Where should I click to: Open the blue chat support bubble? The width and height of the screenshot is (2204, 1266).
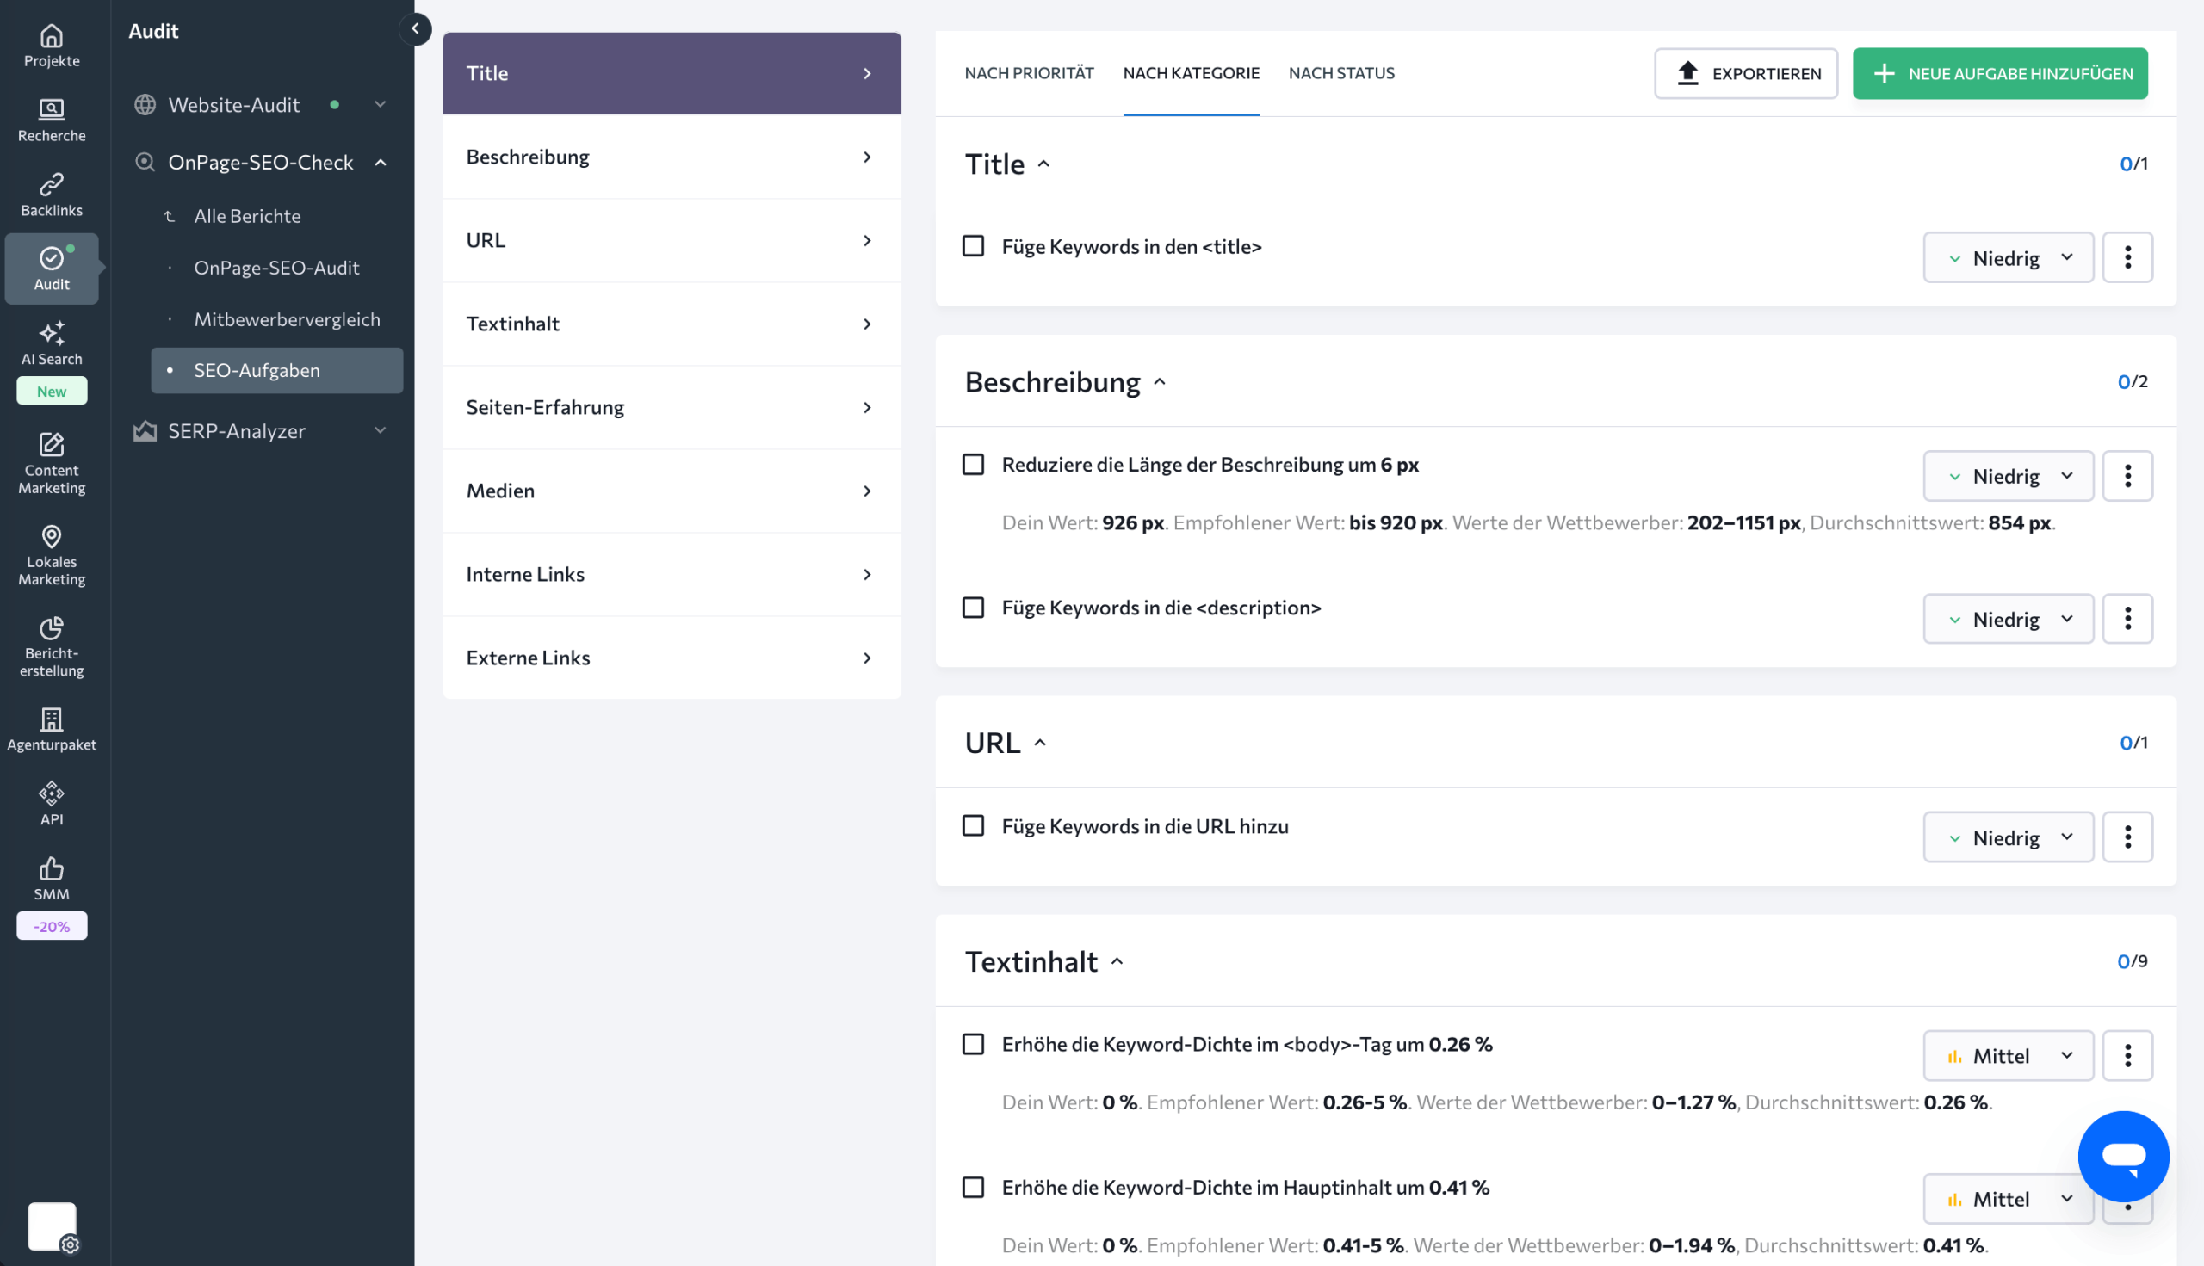(2123, 1156)
